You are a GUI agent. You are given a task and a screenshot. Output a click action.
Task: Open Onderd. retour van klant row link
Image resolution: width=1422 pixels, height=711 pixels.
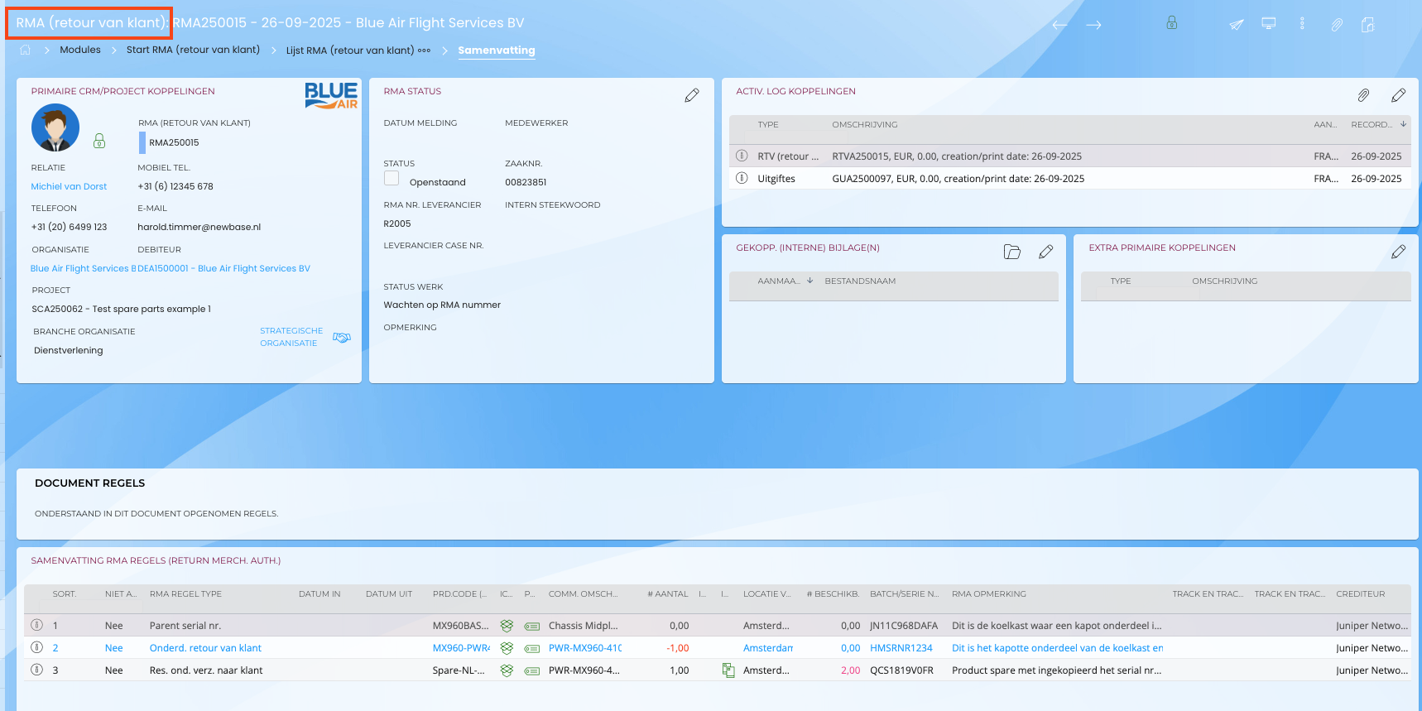point(205,648)
